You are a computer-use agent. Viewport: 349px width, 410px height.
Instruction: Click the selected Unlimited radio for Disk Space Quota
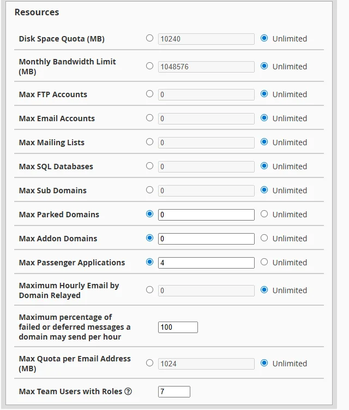(264, 38)
